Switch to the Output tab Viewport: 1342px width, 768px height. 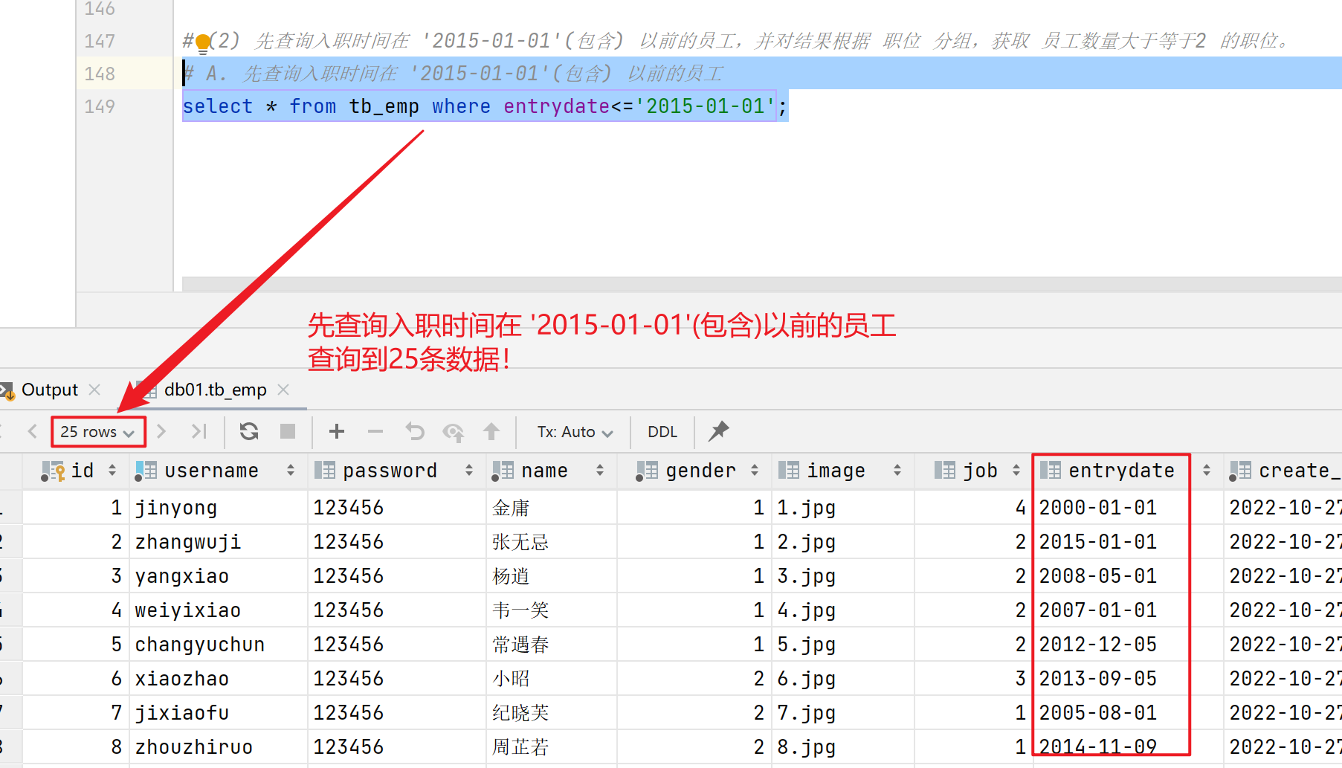pyautogui.click(x=50, y=390)
